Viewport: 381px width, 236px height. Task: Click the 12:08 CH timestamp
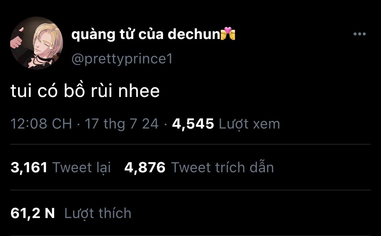point(41,124)
